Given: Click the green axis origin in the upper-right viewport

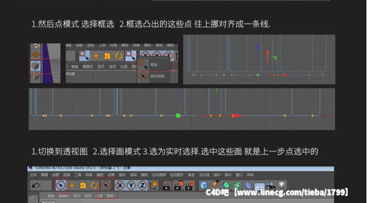Looking at the screenshot, I should pyautogui.click(x=258, y=75).
